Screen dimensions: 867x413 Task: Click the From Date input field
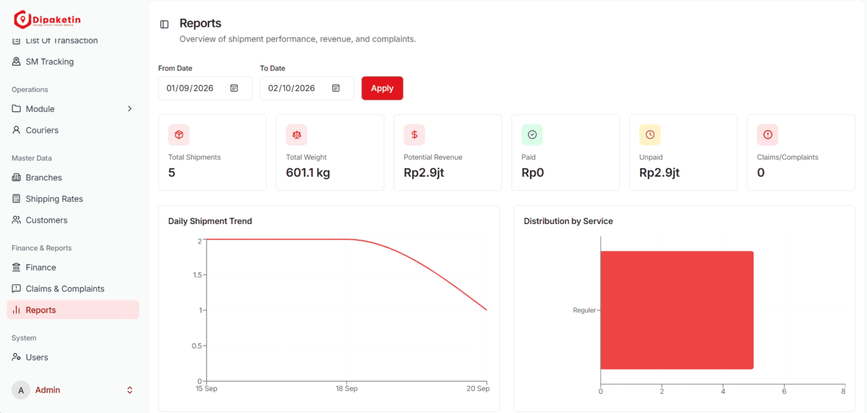pos(205,88)
